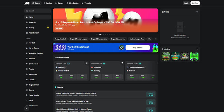Select Burnley Away odds 13/2

(x=118, y=77)
